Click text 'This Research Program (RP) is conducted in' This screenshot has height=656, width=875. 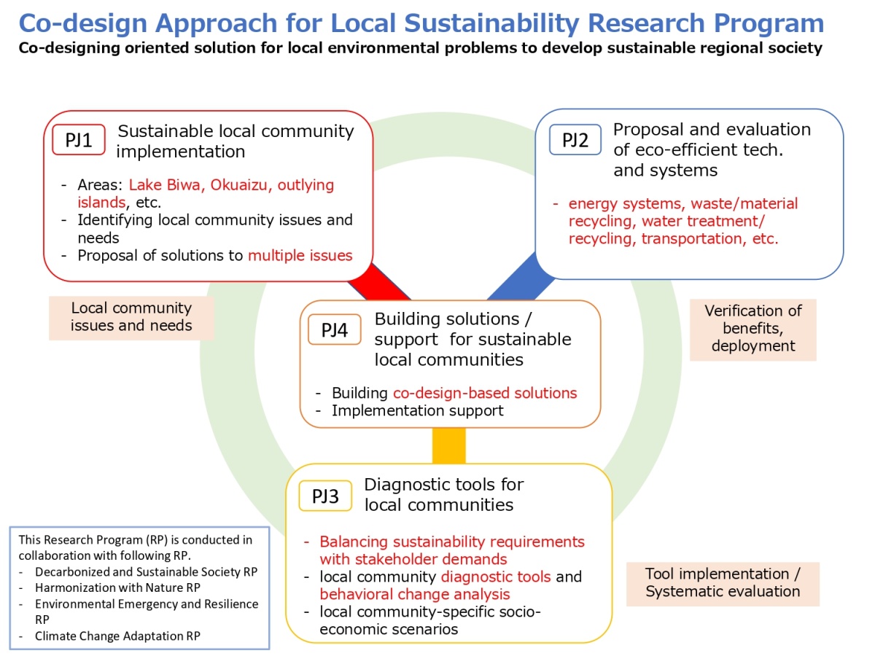(x=136, y=539)
